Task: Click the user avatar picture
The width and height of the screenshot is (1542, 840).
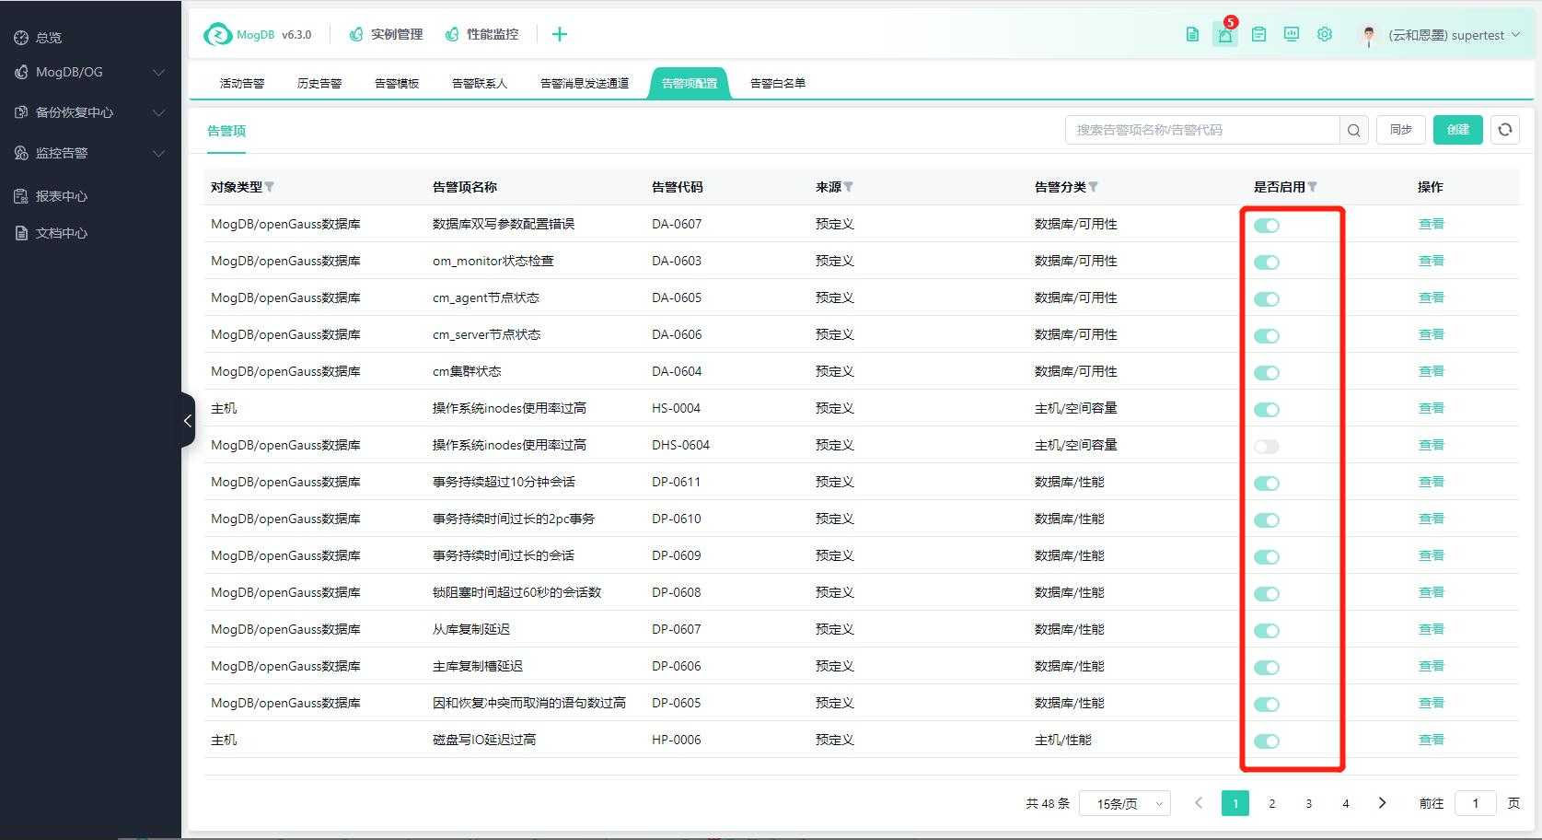Action: [1368, 35]
